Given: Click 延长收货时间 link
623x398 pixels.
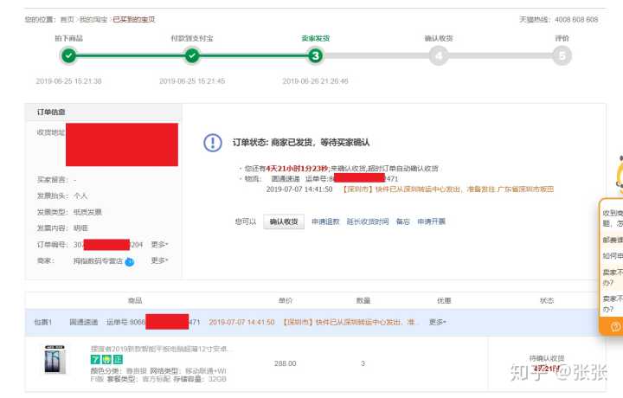Looking at the screenshot, I should click(x=367, y=221).
